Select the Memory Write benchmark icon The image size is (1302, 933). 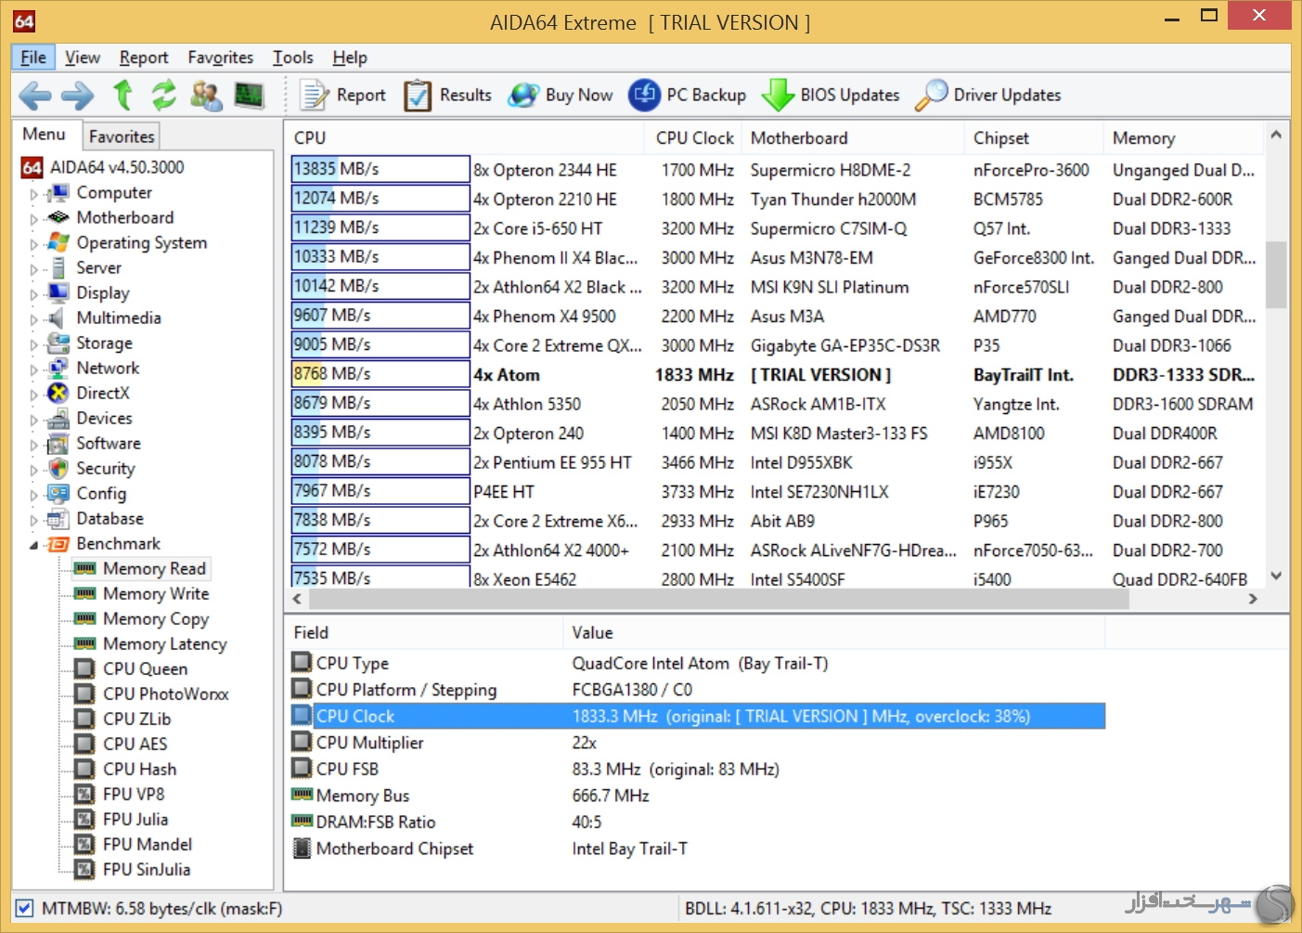click(85, 593)
